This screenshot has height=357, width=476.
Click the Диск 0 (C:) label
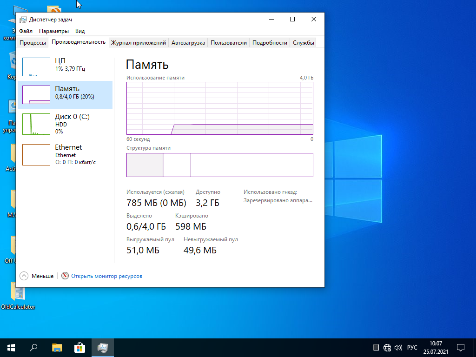72,117
